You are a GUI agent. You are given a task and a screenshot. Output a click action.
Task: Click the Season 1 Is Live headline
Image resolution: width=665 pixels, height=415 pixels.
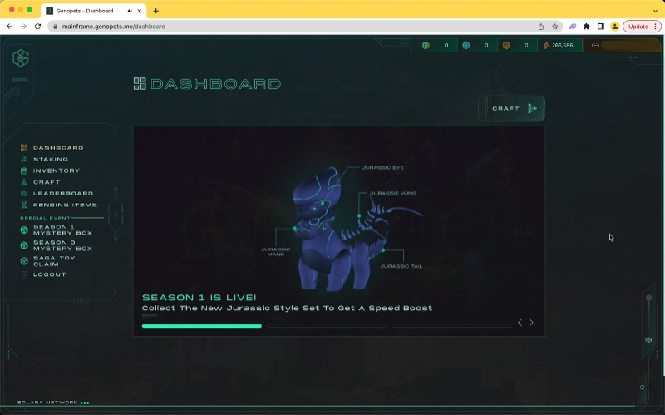[x=199, y=298]
